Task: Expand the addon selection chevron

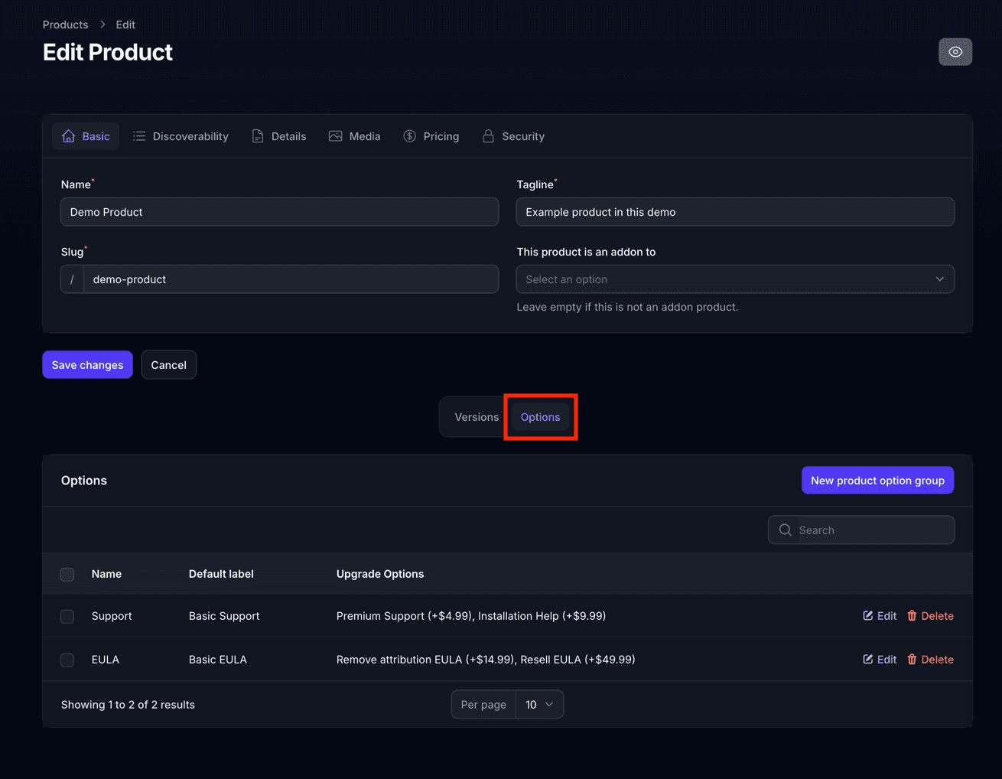Action: click(940, 279)
